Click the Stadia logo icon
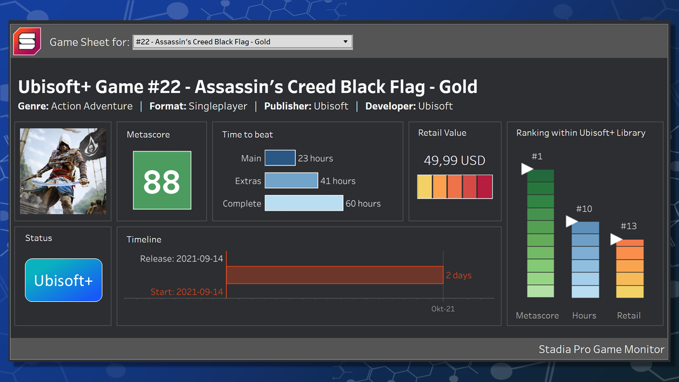679x382 pixels. point(27,41)
